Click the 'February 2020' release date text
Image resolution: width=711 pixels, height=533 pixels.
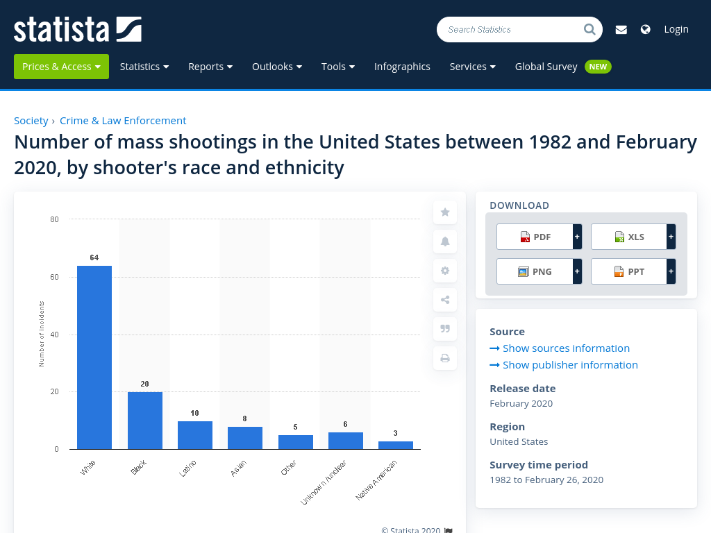521,403
